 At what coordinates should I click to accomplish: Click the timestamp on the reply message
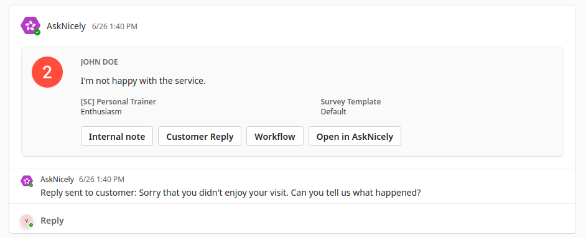(x=101, y=180)
